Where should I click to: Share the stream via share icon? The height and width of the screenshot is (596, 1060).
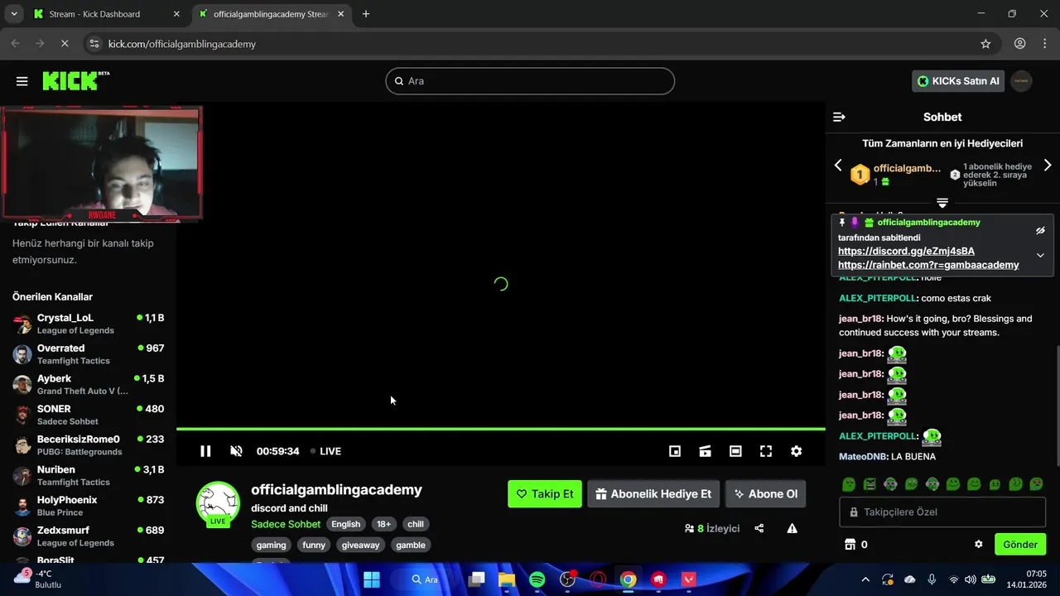coord(759,528)
